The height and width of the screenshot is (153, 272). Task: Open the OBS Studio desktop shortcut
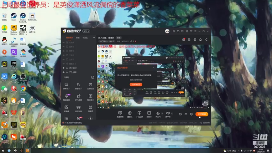(x=23, y=78)
